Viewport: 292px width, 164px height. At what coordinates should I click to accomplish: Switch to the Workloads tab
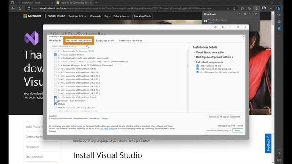(55, 41)
